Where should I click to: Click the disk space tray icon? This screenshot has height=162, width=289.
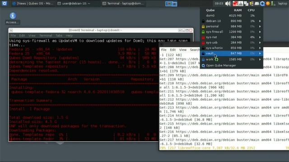pyautogui.click(x=257, y=4)
